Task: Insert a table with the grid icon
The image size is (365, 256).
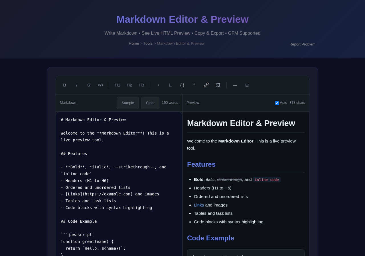Action: (x=247, y=85)
